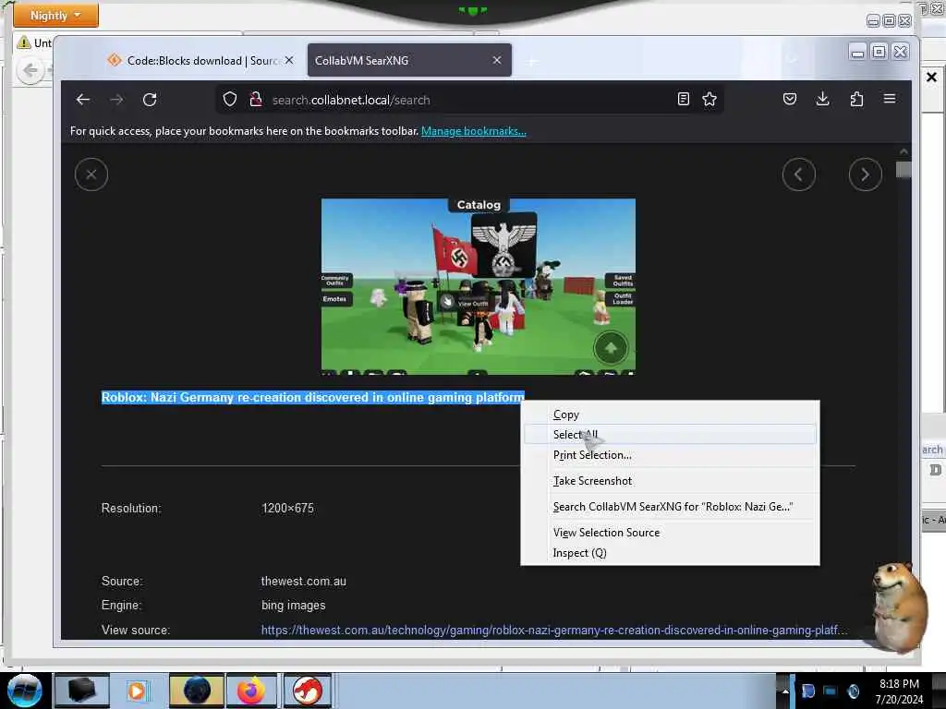This screenshot has height=709, width=946.
Task: Open the tracking protection shield icon
Action: coord(230,100)
